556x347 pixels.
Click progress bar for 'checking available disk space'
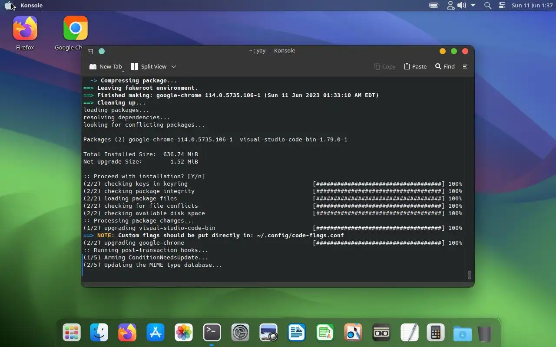pyautogui.click(x=379, y=213)
